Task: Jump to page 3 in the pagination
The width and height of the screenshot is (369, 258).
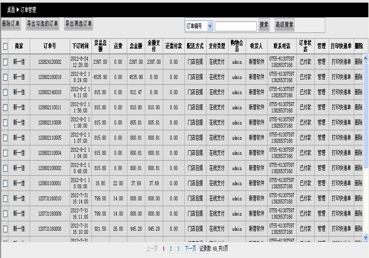Action: (x=177, y=249)
